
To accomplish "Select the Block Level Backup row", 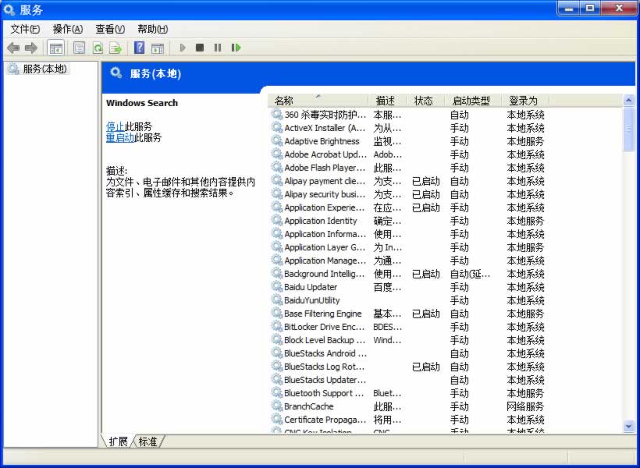I will click(408, 340).
